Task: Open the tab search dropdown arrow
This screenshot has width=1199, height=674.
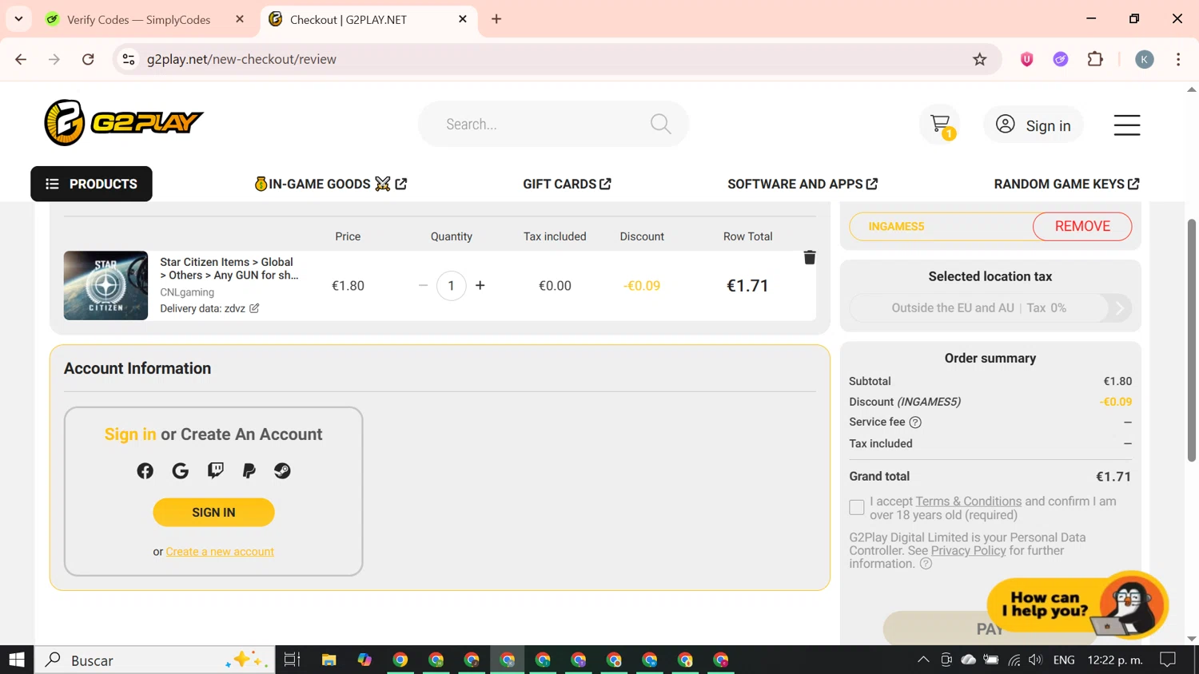Action: 18,18
